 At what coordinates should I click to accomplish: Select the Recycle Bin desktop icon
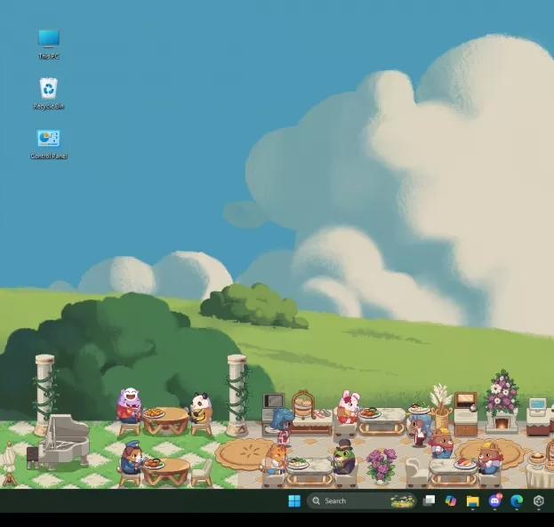(48, 93)
